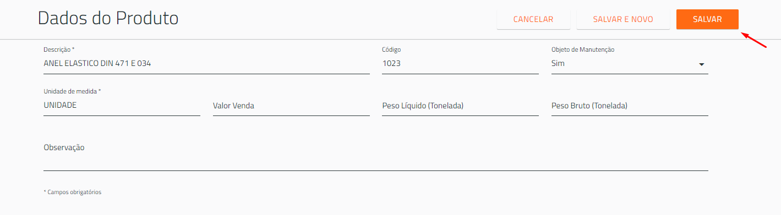
Task: Click the Campos obrigatórios footnote
Action: coord(73,192)
